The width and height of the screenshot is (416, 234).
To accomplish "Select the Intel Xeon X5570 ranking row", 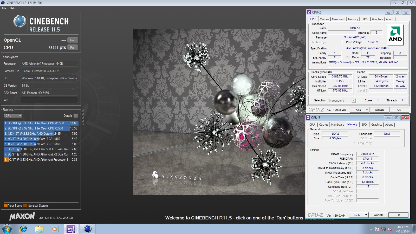I will pos(41,128).
